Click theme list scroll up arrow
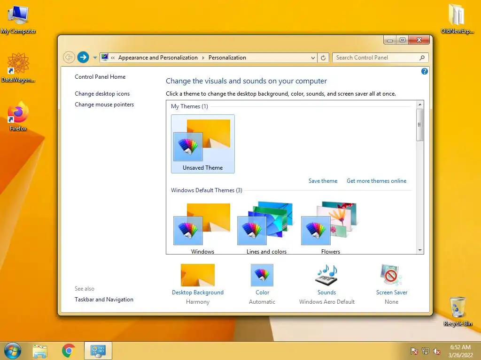The height and width of the screenshot is (360, 481). pos(420,105)
